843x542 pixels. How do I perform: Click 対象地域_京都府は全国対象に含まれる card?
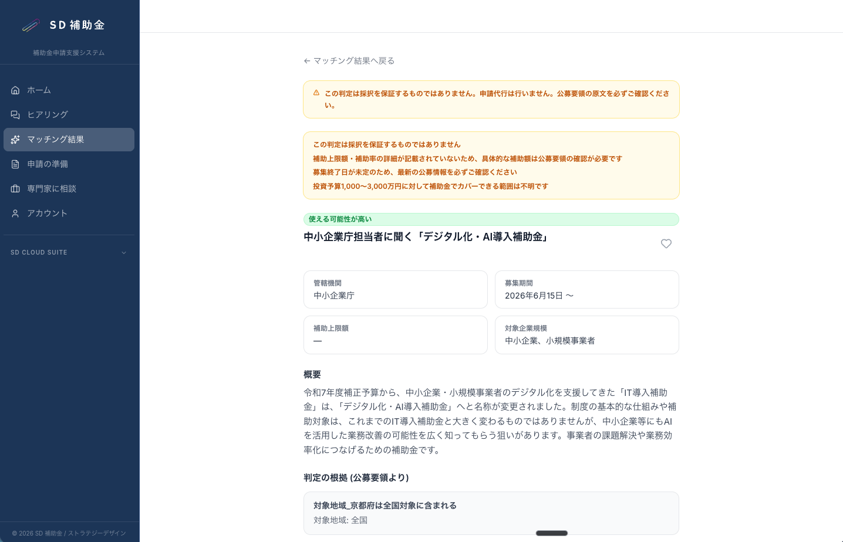coord(491,513)
